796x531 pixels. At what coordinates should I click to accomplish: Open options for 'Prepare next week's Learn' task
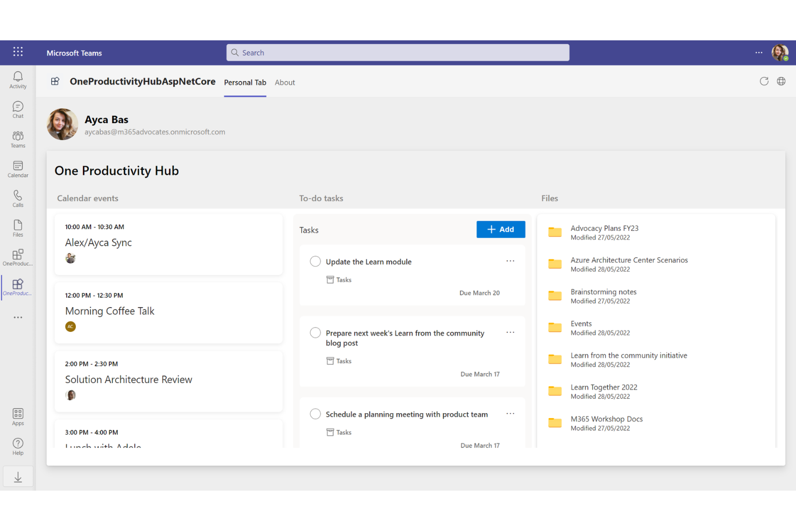510,332
